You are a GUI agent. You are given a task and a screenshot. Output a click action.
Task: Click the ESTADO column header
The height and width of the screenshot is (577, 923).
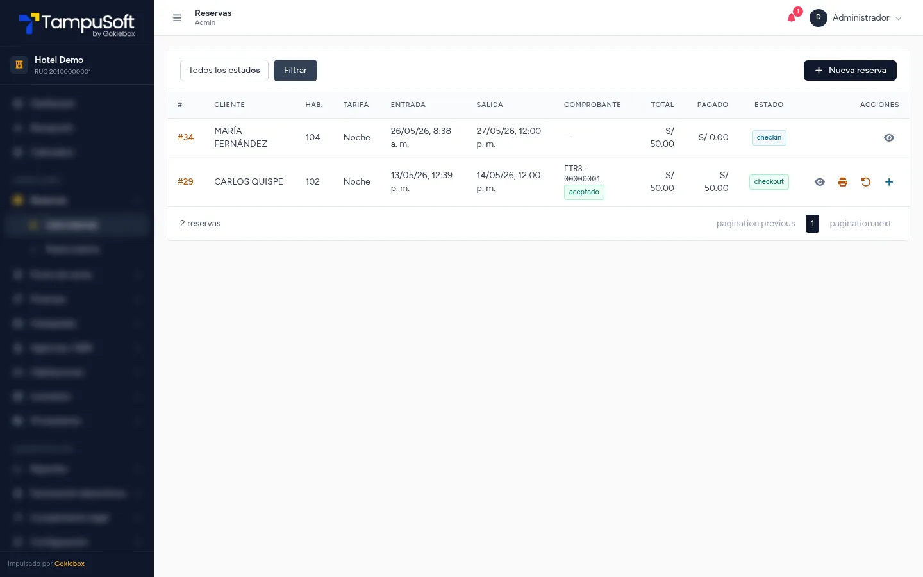tap(769, 105)
